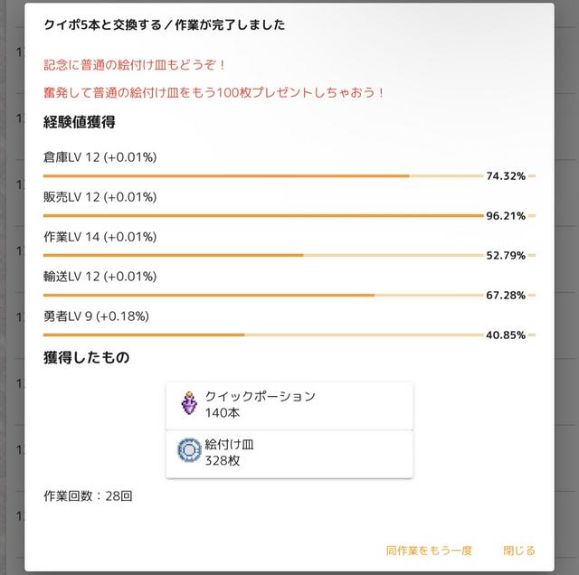Image resolution: width=579 pixels, height=575 pixels.
Task: Close the dialog with 閉じる
Action: pos(518,550)
